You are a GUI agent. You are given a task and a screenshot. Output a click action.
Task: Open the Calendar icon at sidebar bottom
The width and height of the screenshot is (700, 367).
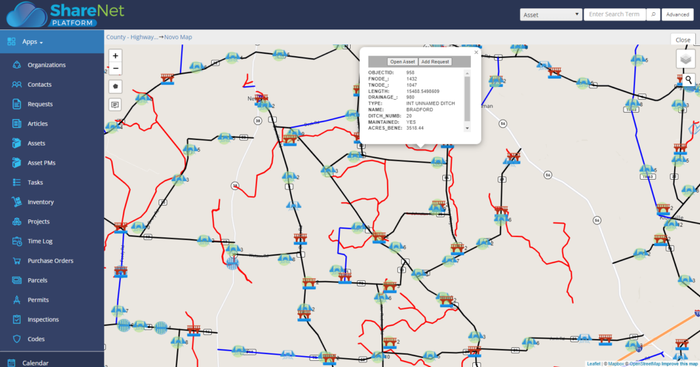[x=12, y=363]
